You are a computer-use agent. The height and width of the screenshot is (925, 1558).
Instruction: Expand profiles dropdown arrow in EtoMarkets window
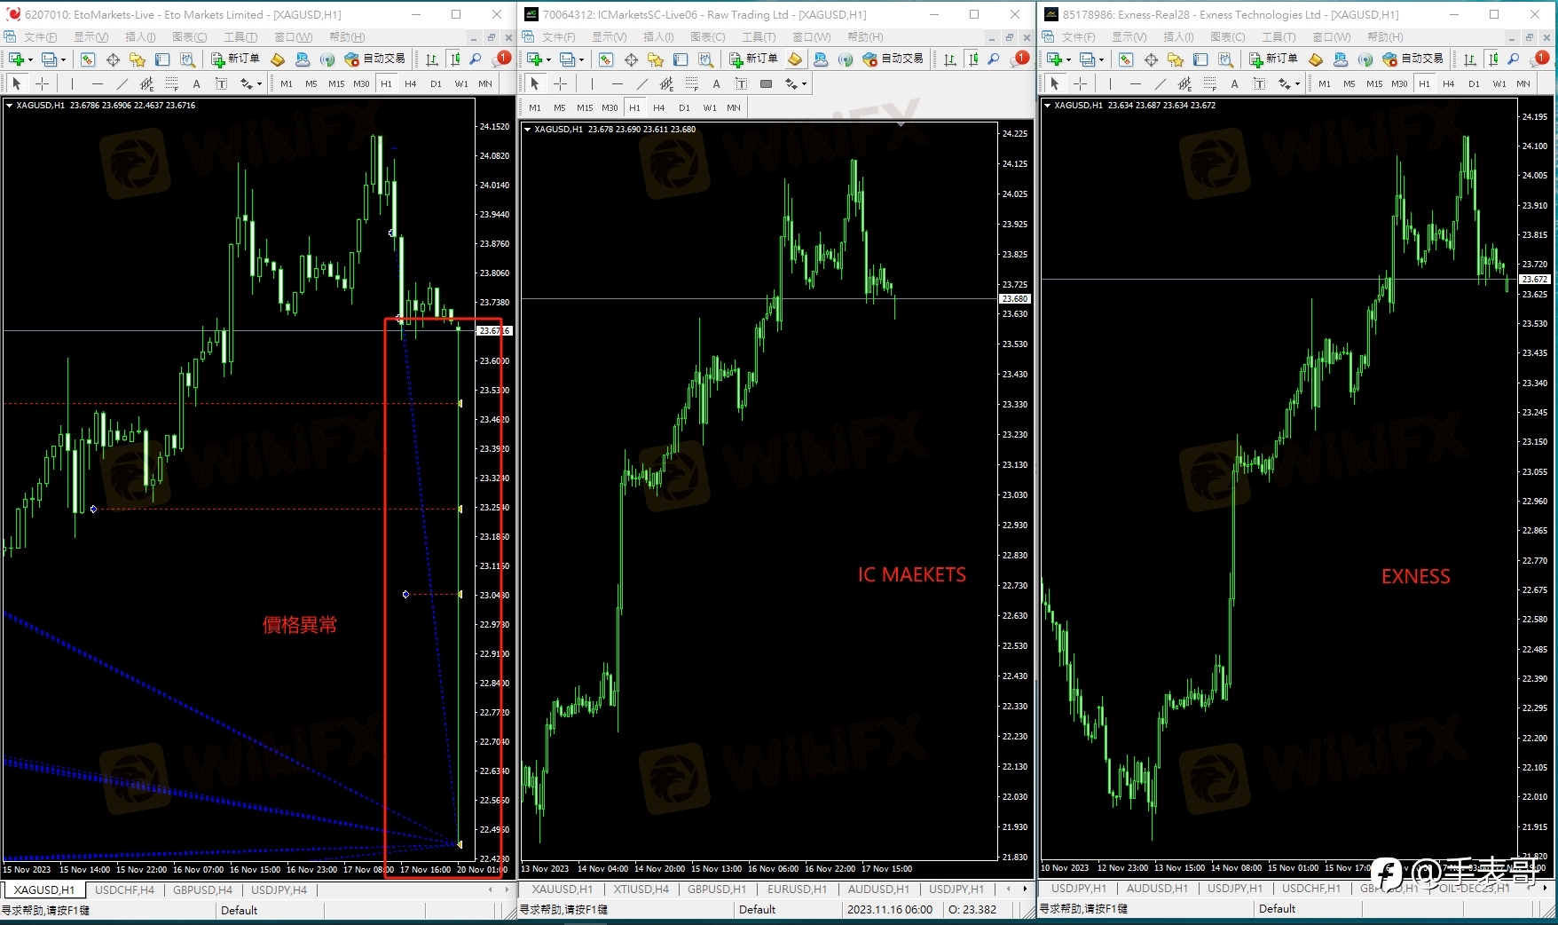(x=63, y=59)
